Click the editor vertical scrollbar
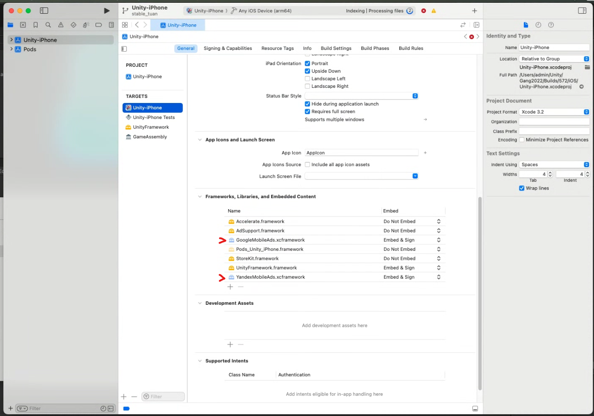 click(x=479, y=293)
